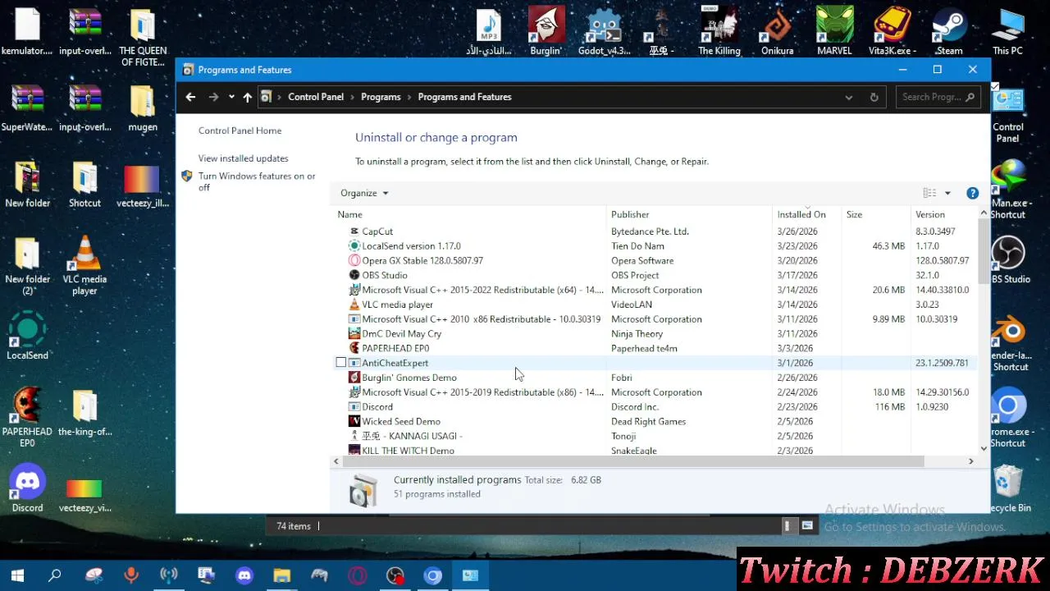Open the File Explorer taskbar icon
Viewport: 1050px width, 591px height.
(281, 576)
